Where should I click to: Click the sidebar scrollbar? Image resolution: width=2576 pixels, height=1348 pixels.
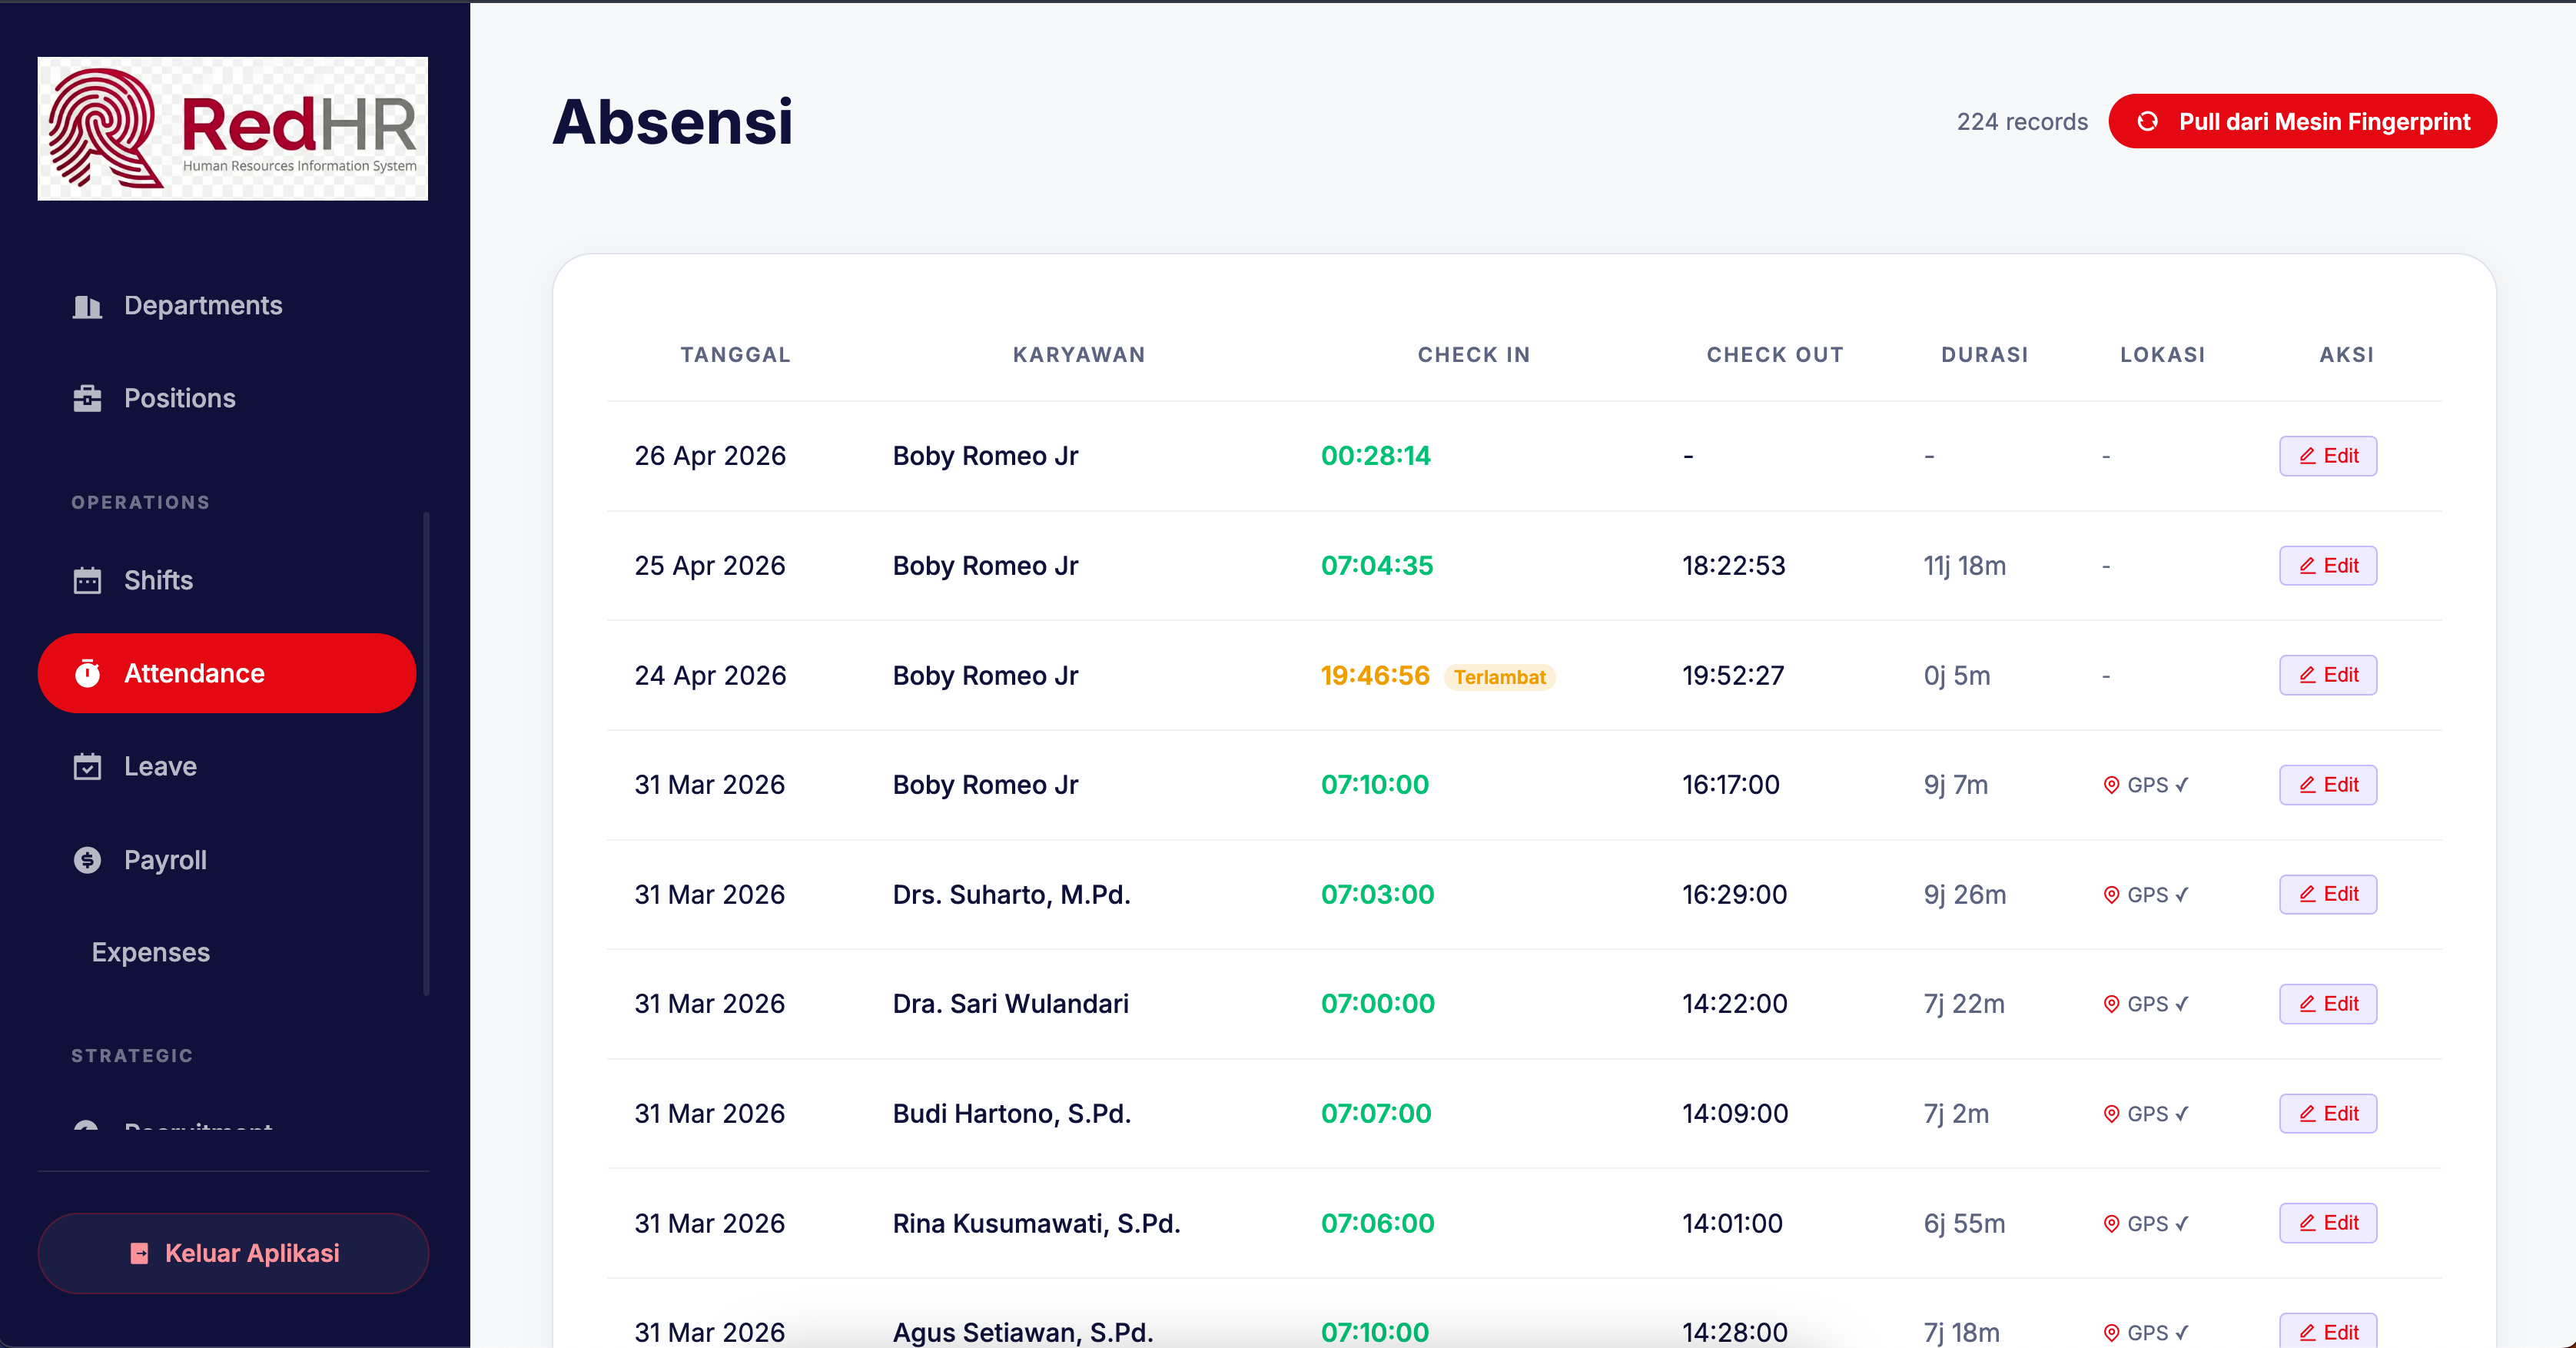tap(426, 754)
